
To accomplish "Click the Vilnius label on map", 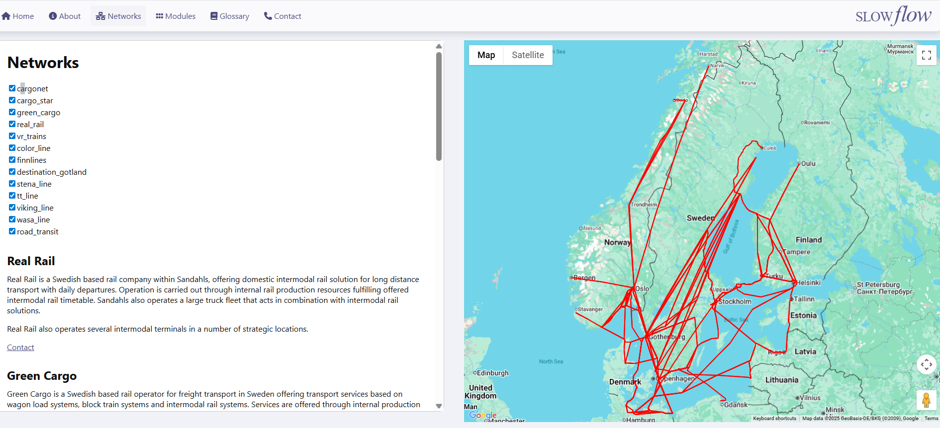I will (x=810, y=398).
